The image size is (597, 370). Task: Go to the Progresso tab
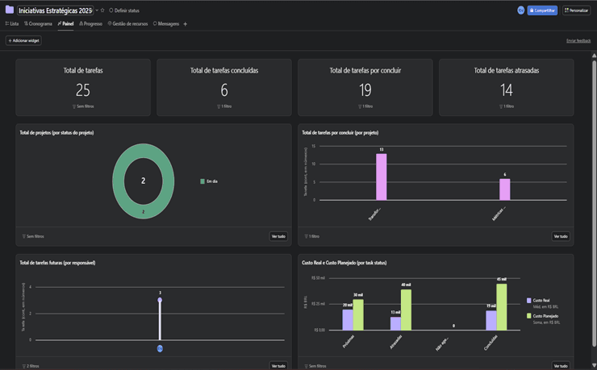coord(91,24)
